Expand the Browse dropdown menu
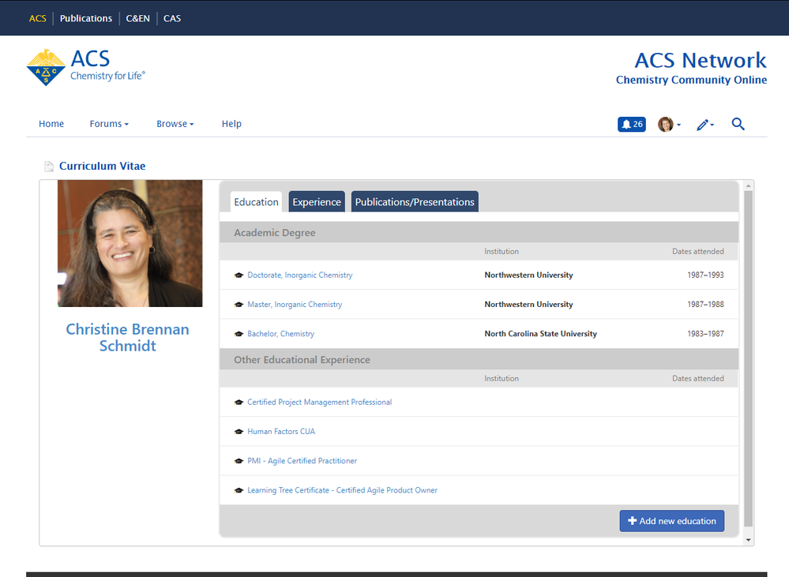Image resolution: width=789 pixels, height=577 pixels. point(175,124)
